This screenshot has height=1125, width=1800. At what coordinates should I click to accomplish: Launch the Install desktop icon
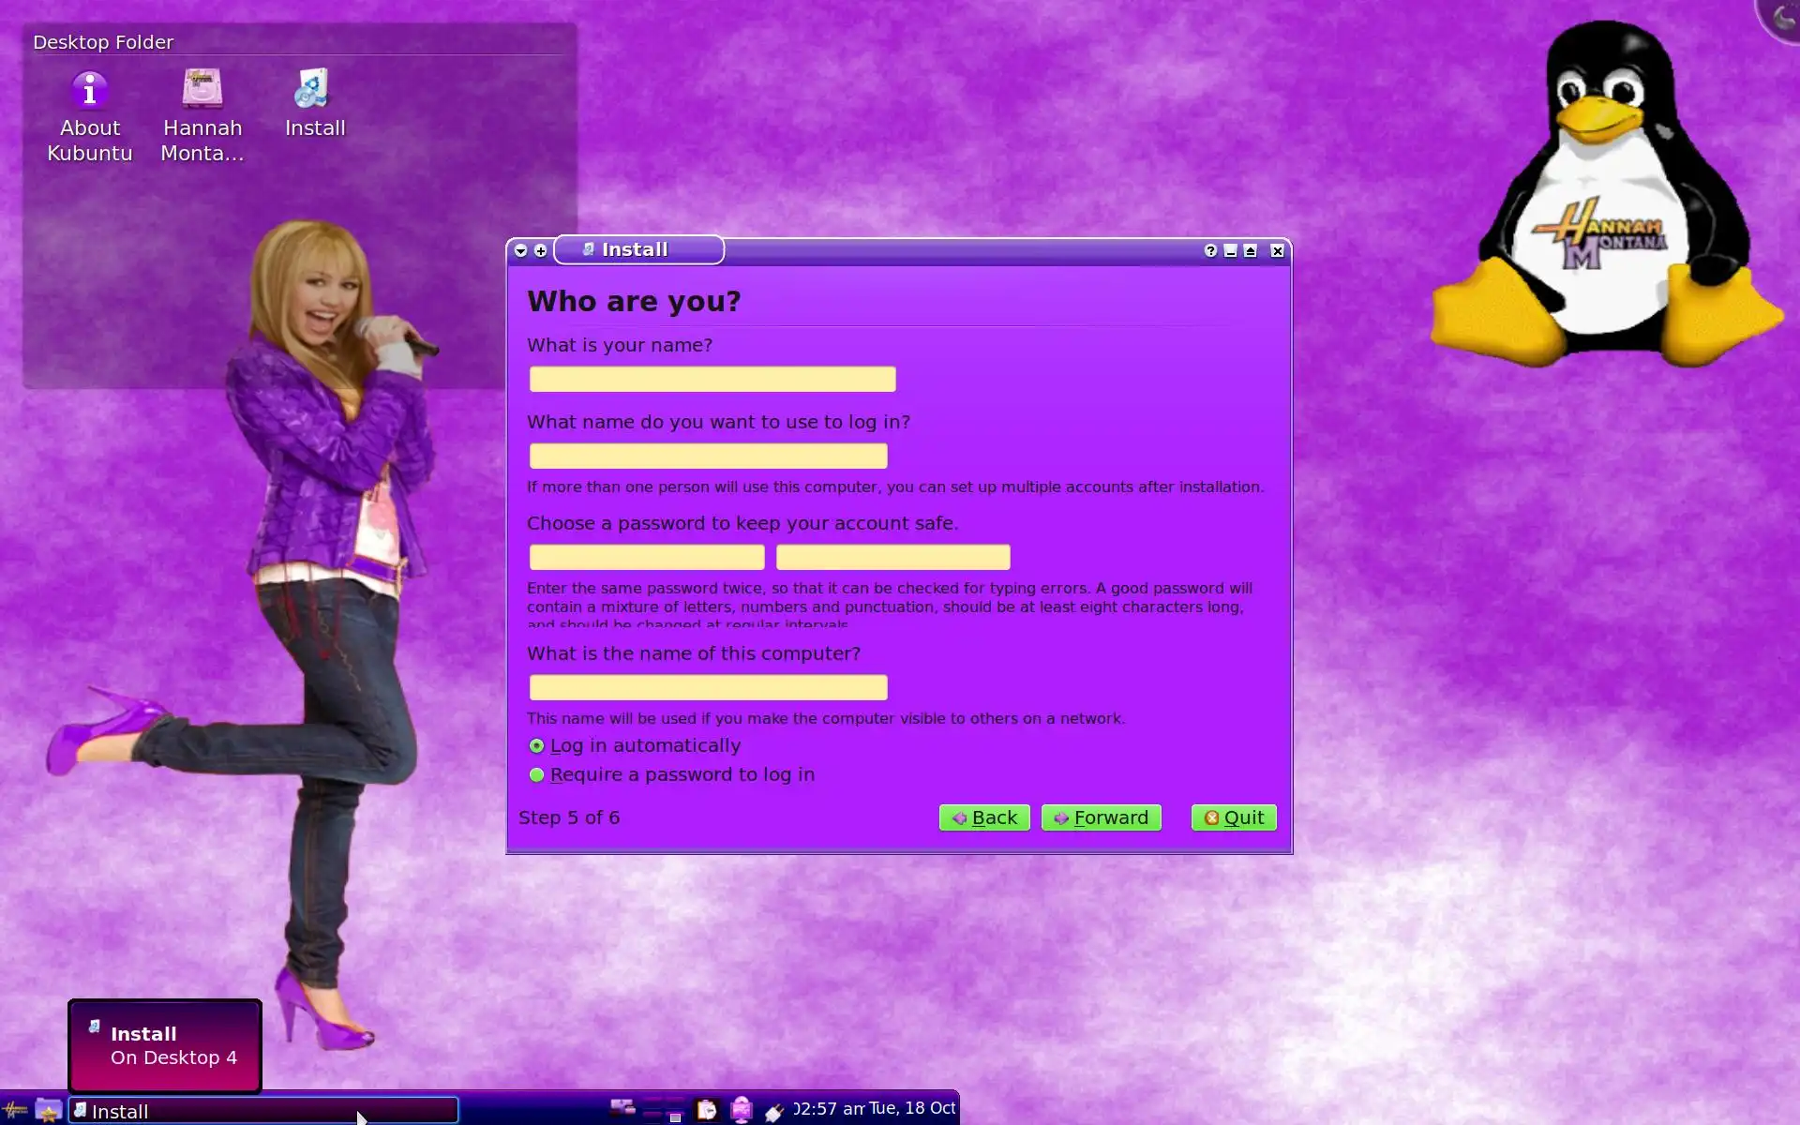click(313, 90)
